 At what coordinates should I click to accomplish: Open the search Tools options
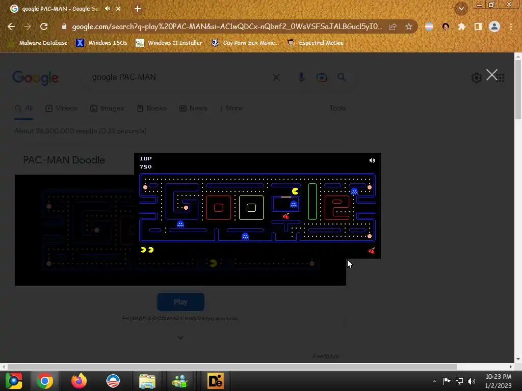pyautogui.click(x=337, y=108)
